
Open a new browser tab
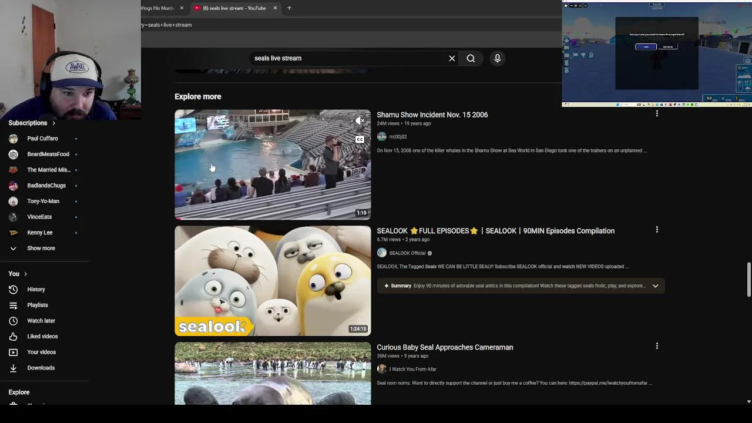coord(289,8)
